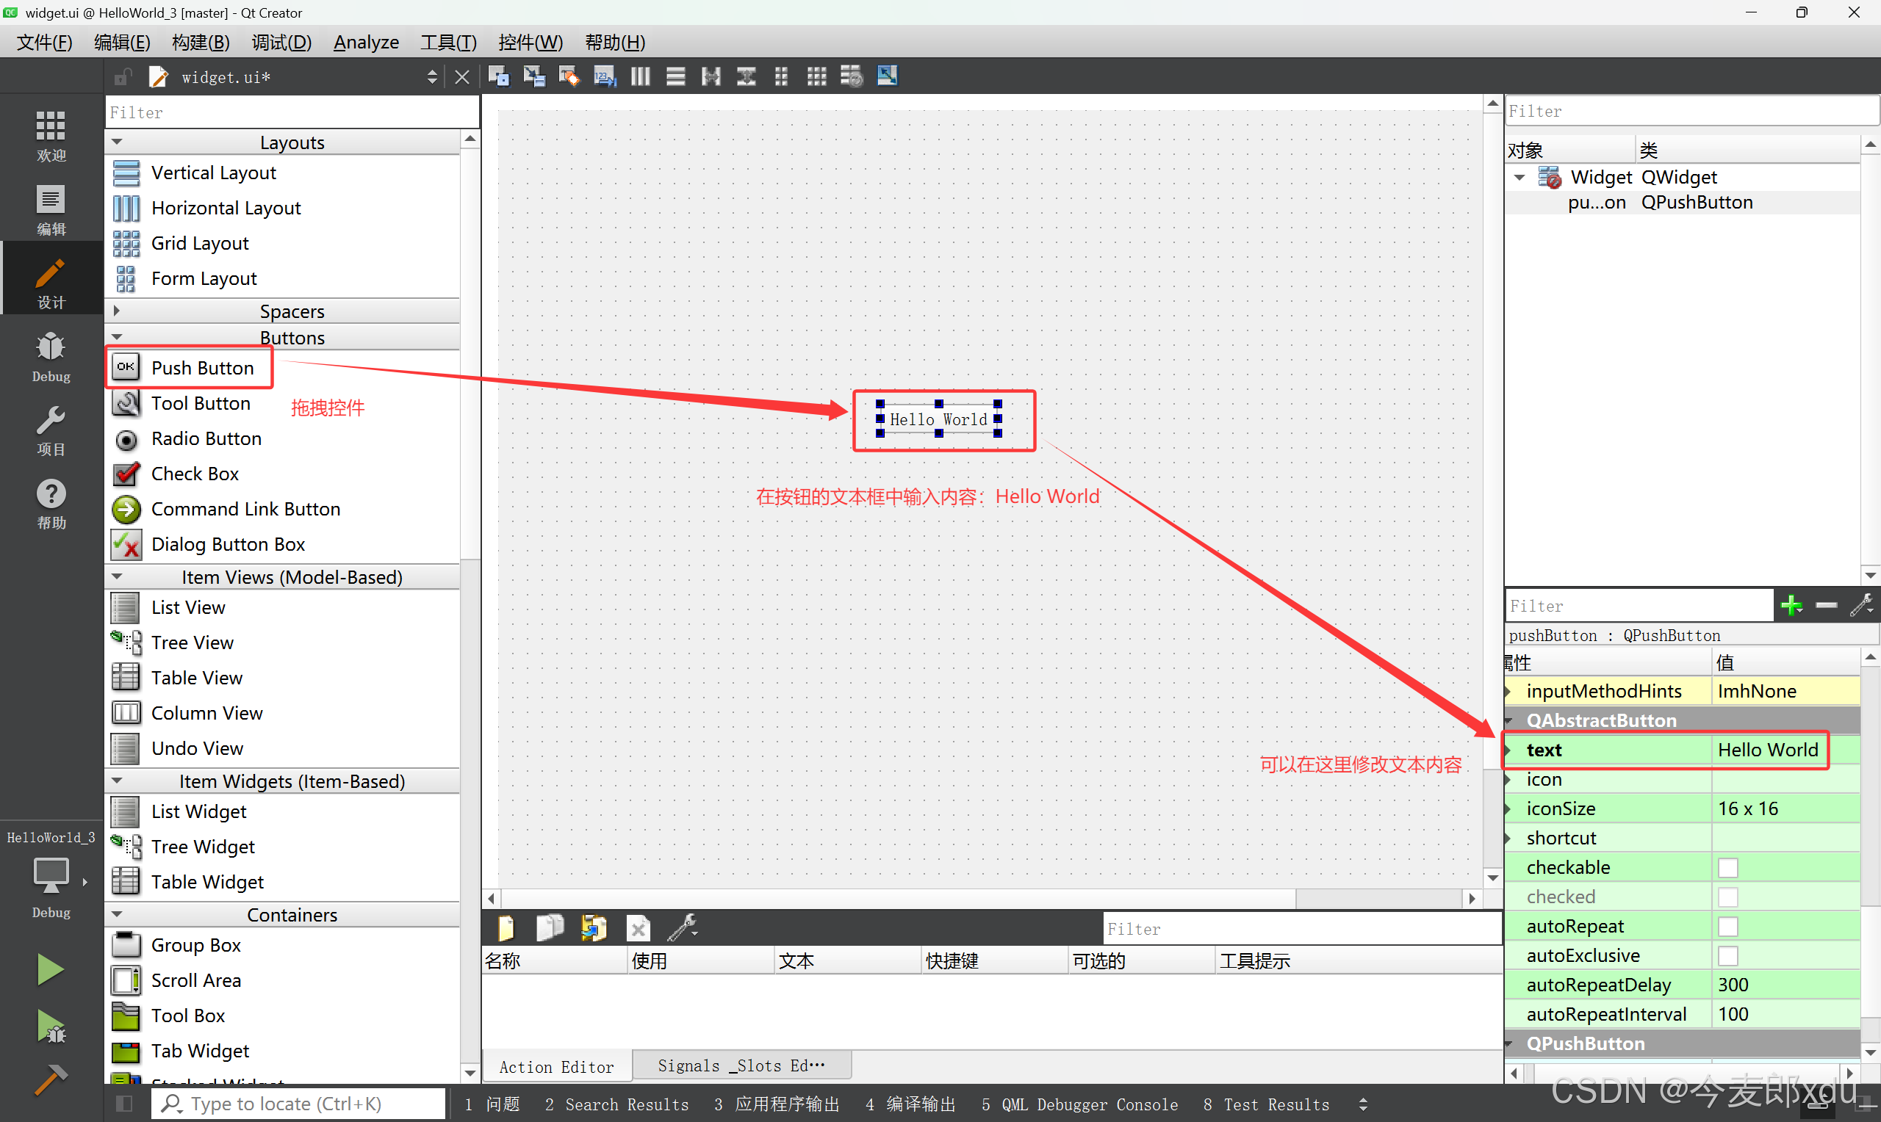Open the Analyze menu
Viewport: 1881px width, 1122px height.
(x=366, y=43)
